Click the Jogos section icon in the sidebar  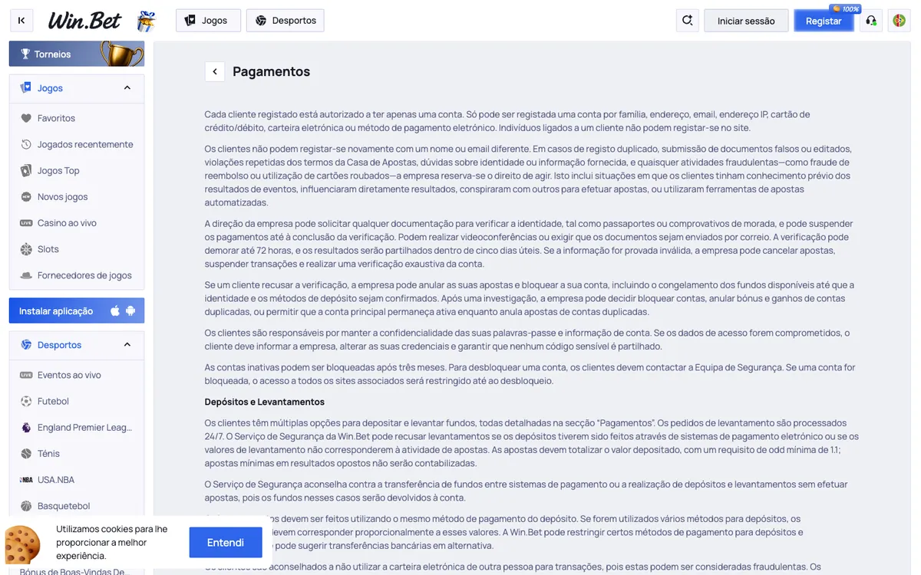click(x=26, y=88)
